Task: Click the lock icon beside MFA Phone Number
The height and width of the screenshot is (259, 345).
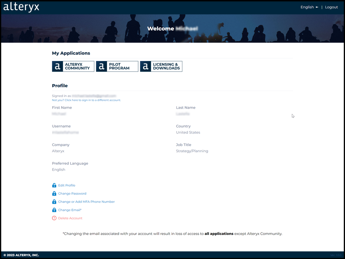Action: (x=54, y=201)
